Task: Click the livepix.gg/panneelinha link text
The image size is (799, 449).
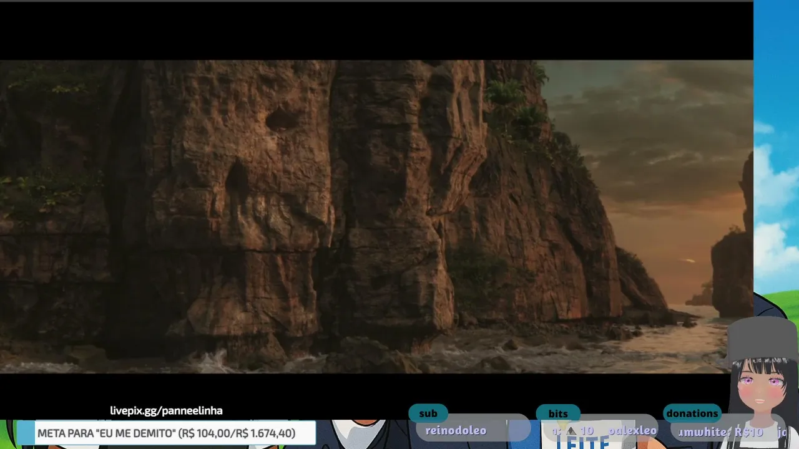Action: [x=166, y=410]
